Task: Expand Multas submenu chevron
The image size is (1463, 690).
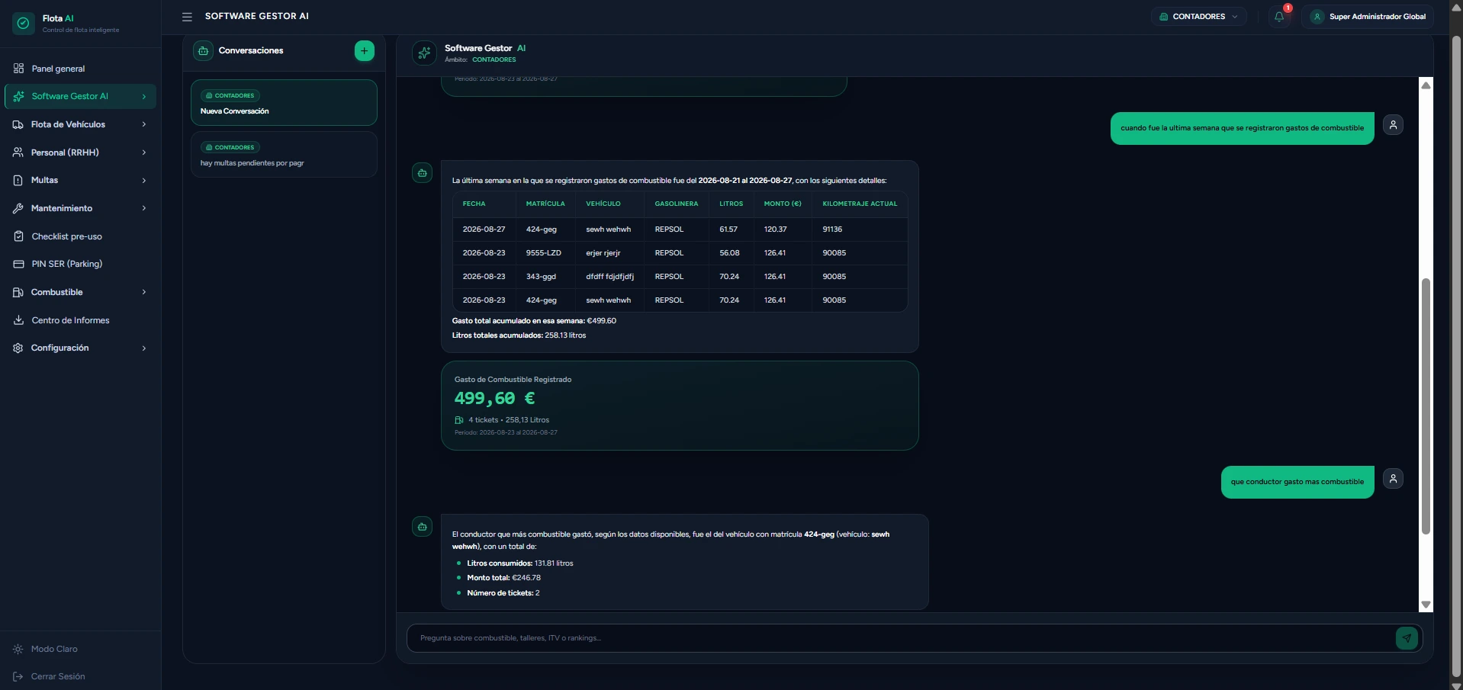Action: (x=144, y=181)
